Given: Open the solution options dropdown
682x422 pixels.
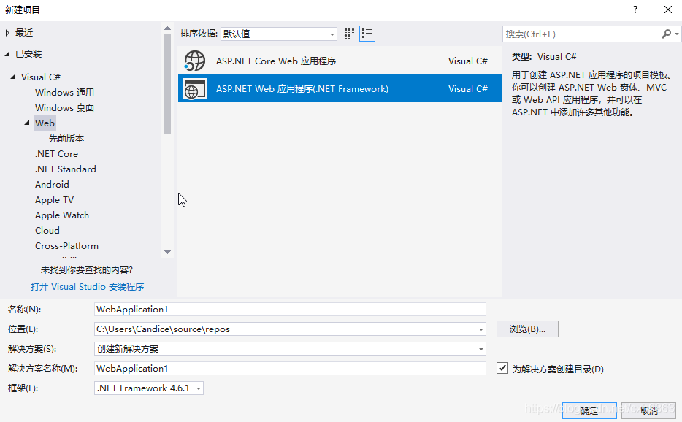Looking at the screenshot, I should [x=480, y=349].
